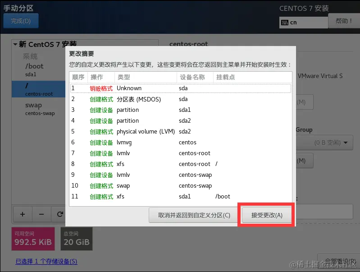Collapse the 新 CentOS 7 安装 tree expander
Screen dimensions: 360x272
tap(15, 44)
